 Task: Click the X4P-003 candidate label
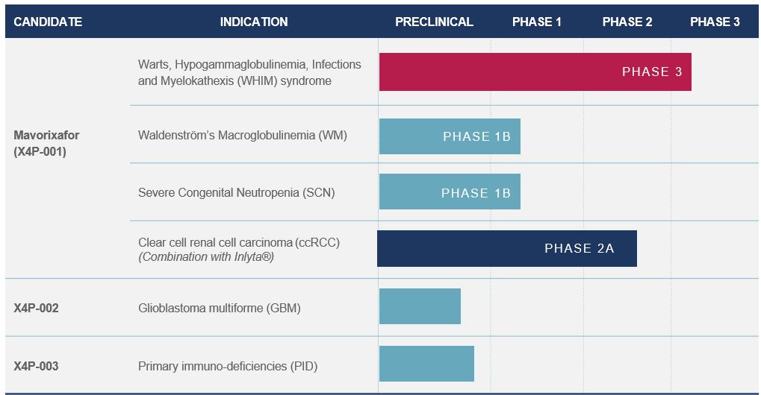(x=36, y=366)
